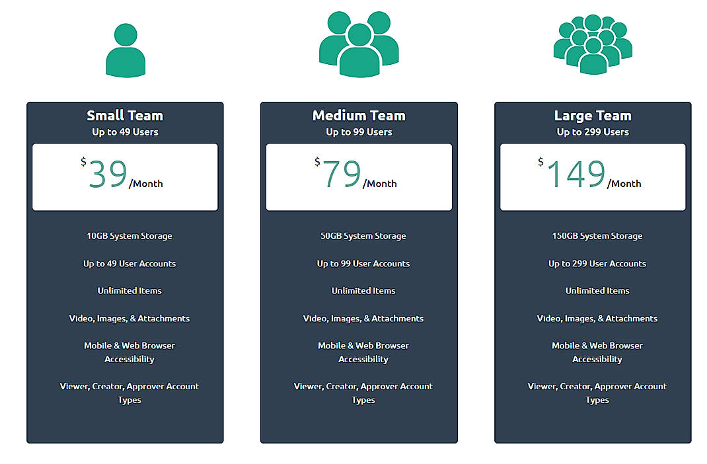Viewport: 707px width, 464px height.
Task: Click 'Viewer, Creator, Approver Account Types' in Medium Team
Action: click(x=363, y=393)
